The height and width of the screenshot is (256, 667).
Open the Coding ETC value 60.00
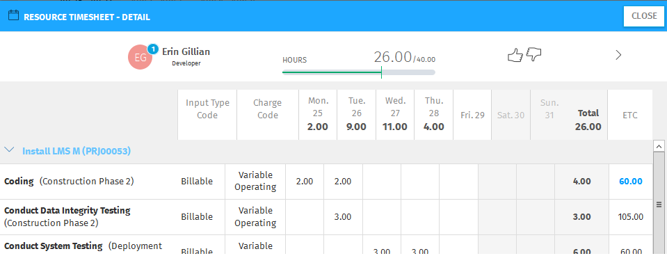[x=630, y=182]
